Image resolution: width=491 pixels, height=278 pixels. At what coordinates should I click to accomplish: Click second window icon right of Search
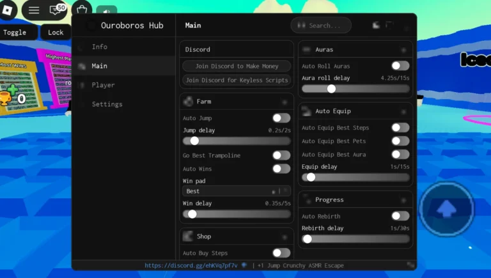[x=389, y=25]
